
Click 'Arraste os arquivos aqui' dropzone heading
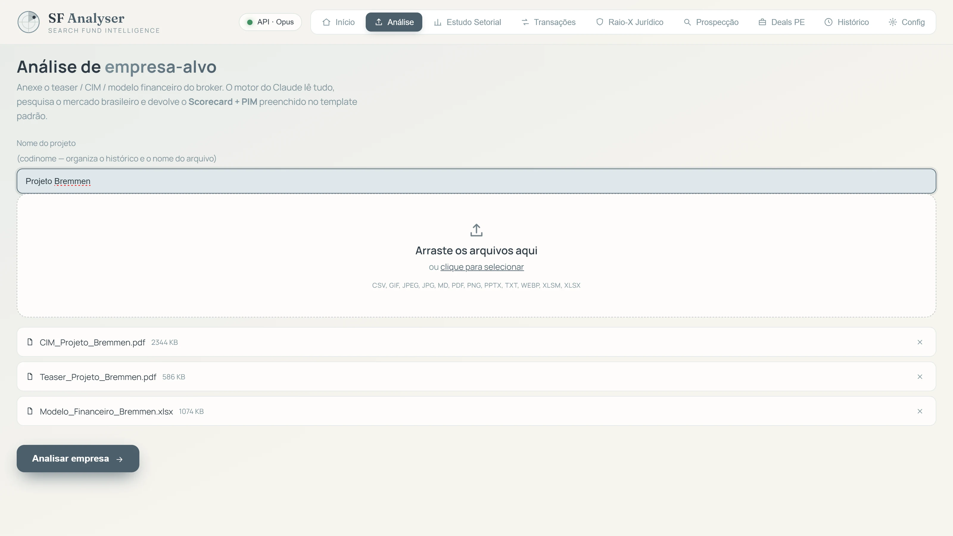pos(476,250)
